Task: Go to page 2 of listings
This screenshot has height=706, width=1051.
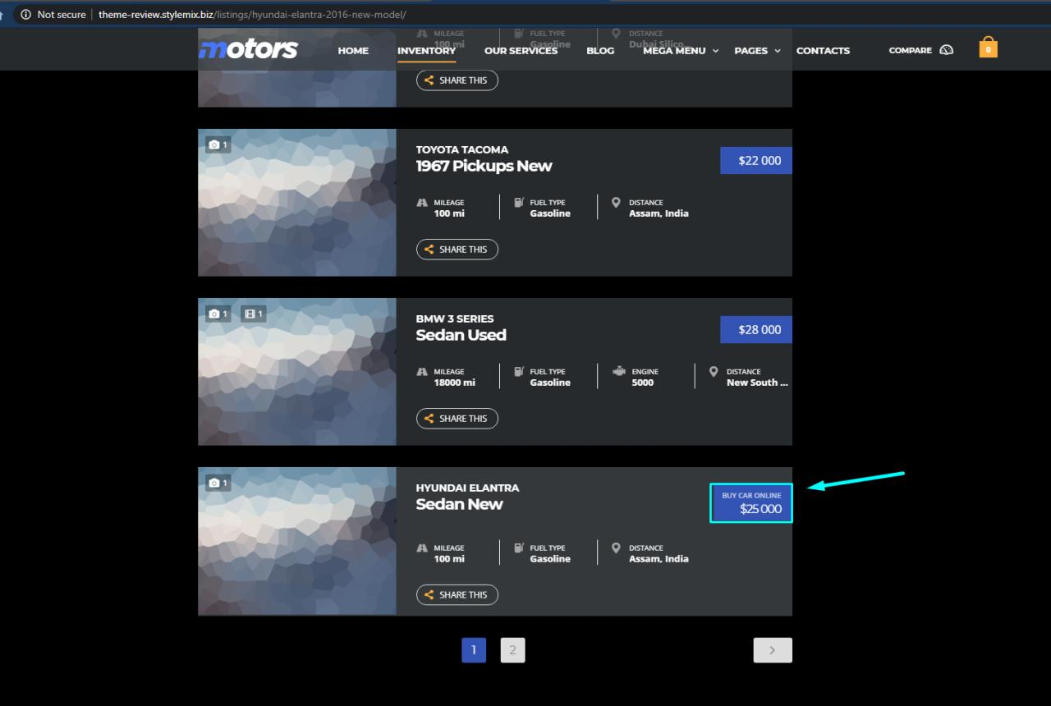Action: [512, 650]
